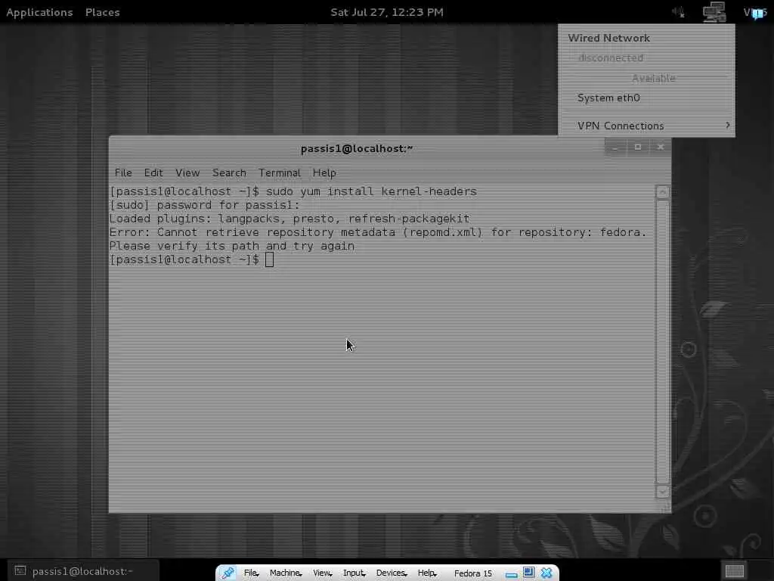Click the wired network icon in top panel
Viewport: 774px width, 581px height.
click(x=714, y=12)
